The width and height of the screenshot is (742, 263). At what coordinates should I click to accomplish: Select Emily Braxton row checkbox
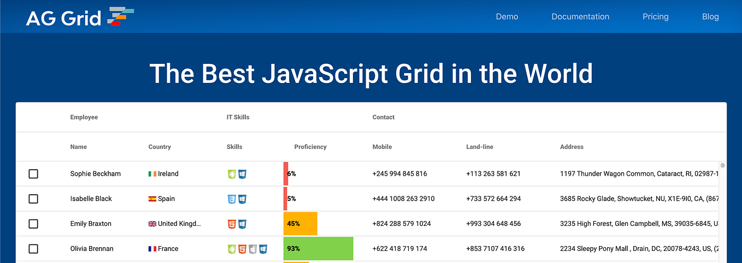(33, 224)
